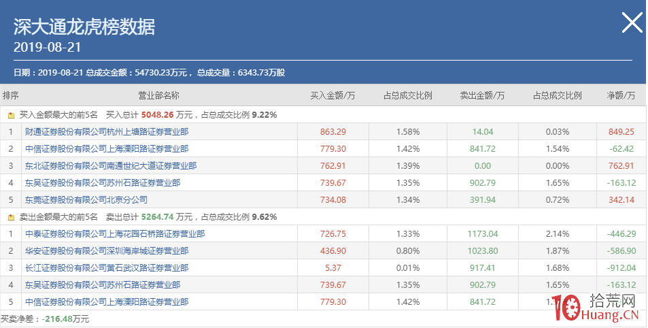Image resolution: width=648 pixels, height=328 pixels.
Task: Open 东吴证券苏州石路 link in the buy top-5 list
Action: (x=103, y=183)
